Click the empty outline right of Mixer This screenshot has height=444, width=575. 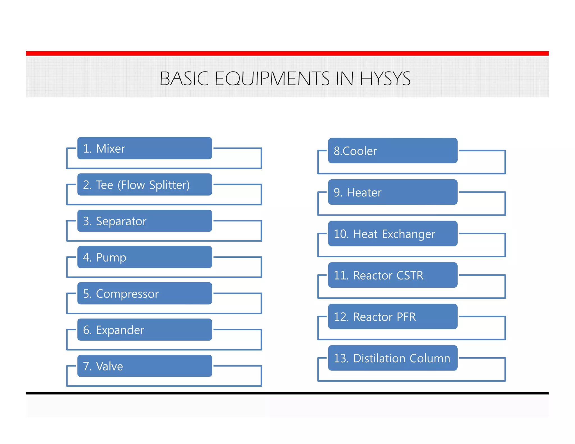click(237, 159)
